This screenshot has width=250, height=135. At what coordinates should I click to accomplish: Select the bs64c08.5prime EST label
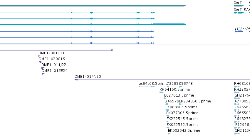click(153, 84)
